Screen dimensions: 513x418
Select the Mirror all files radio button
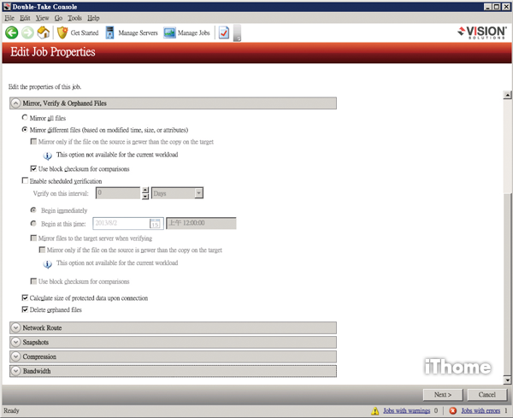tap(24, 117)
